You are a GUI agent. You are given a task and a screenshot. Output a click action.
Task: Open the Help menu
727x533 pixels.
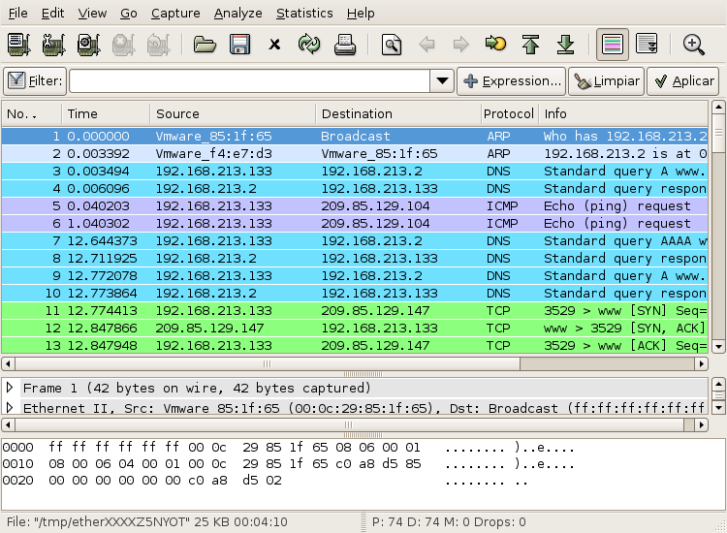point(361,13)
